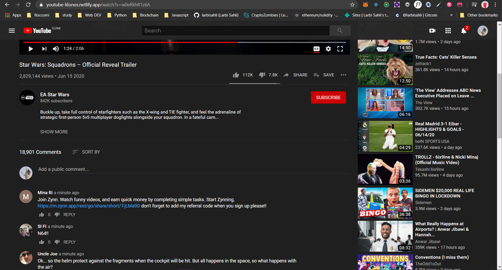Expand description with SHOW MORE
This screenshot has width=502, height=270.
(54, 132)
